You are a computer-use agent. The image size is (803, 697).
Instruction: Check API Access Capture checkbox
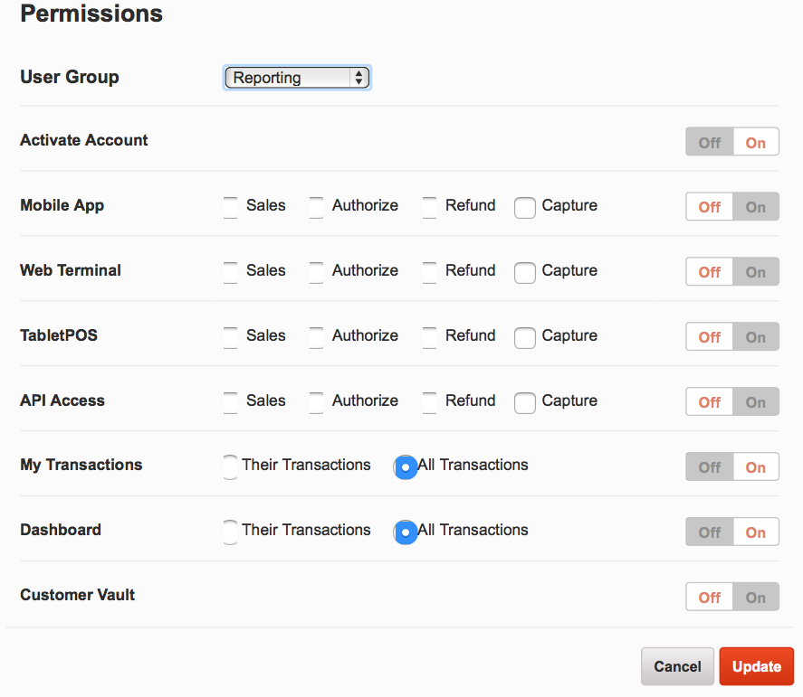525,403
